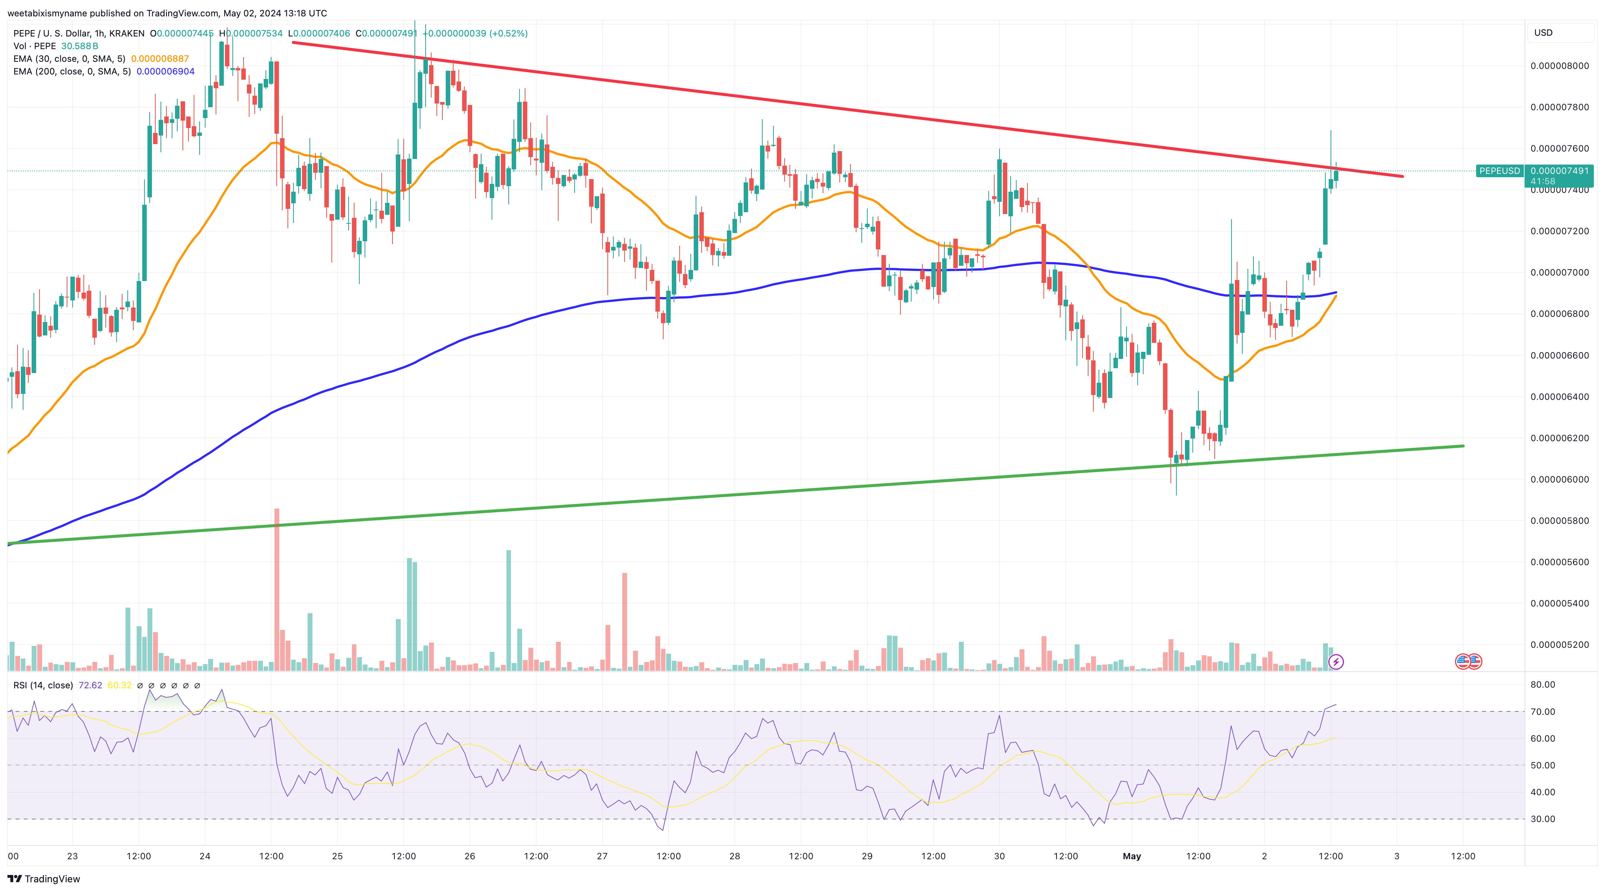
Task: Click date label 30 on time axis
Action: point(999,856)
